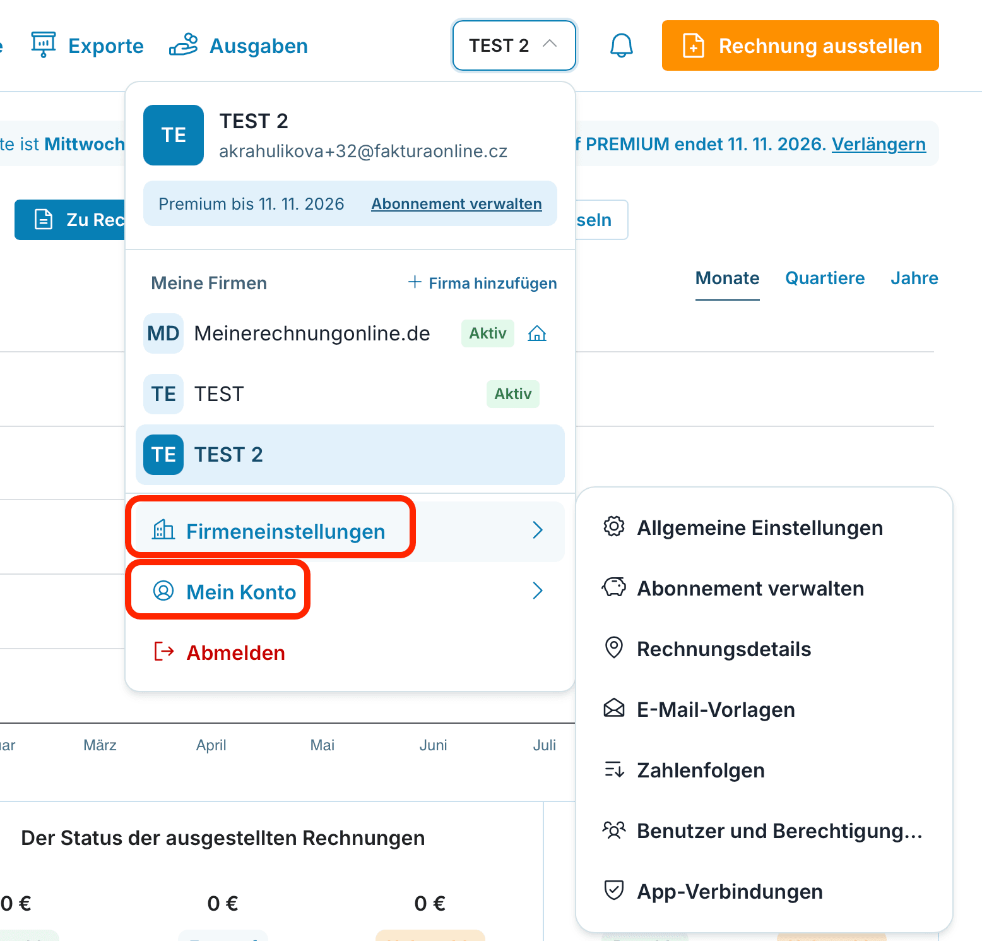Click the Aktiv badge next to TEST
Image resolution: width=982 pixels, height=941 pixels.
[x=513, y=394]
